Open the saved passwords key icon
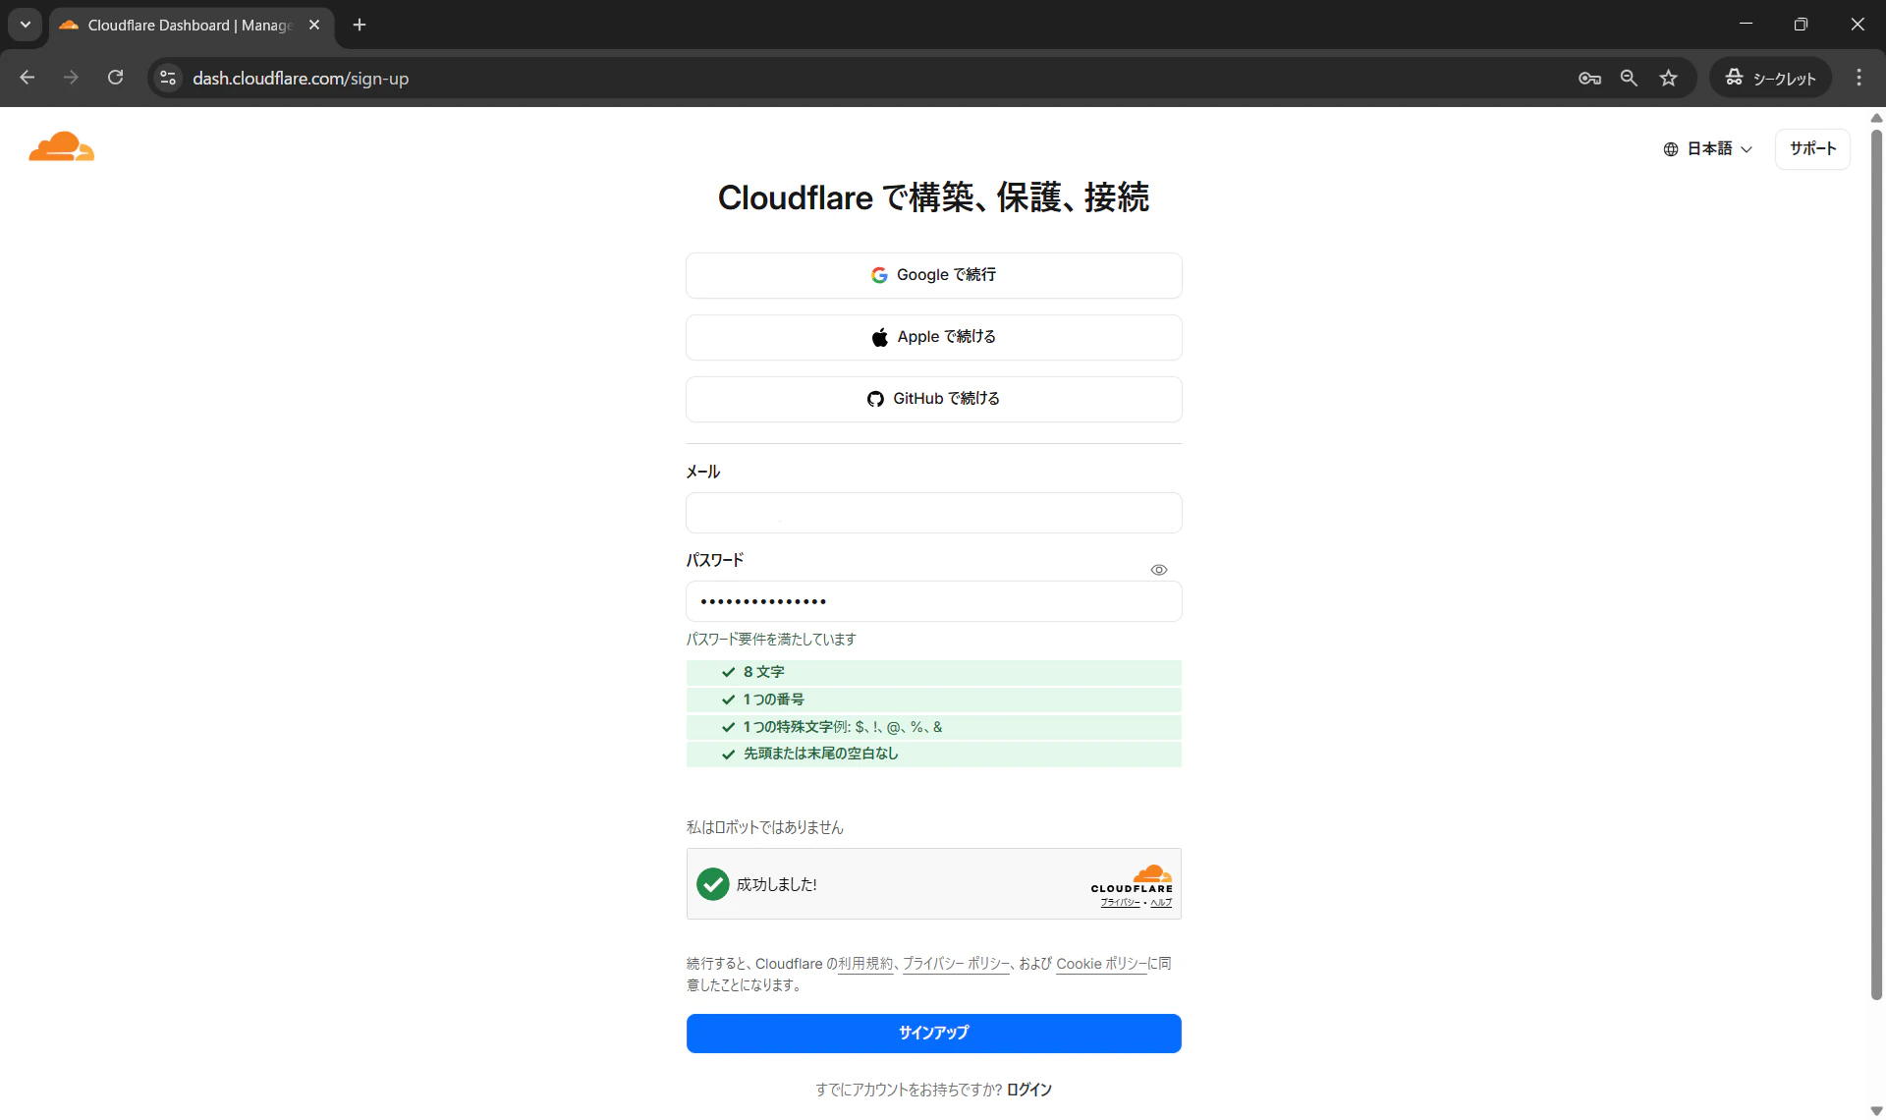 tap(1589, 78)
